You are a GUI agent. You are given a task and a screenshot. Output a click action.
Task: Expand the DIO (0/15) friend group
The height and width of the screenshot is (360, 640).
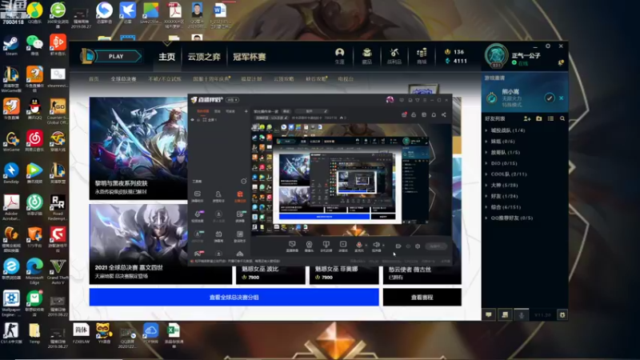click(x=501, y=163)
